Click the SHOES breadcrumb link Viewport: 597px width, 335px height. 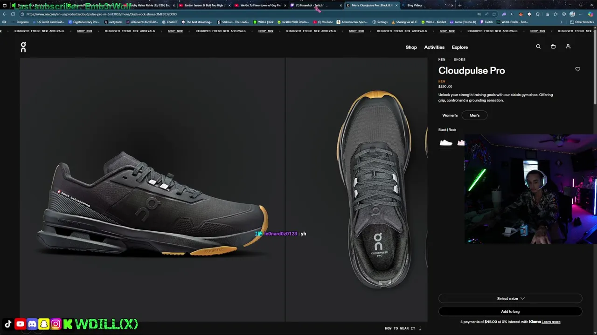(x=459, y=60)
